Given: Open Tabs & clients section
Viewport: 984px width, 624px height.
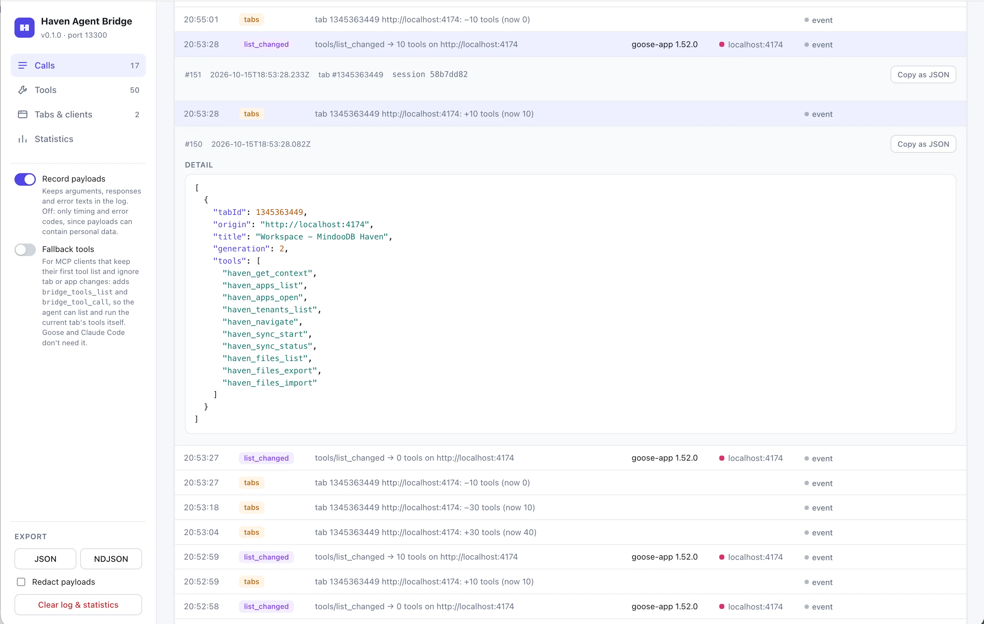Looking at the screenshot, I should (78, 114).
